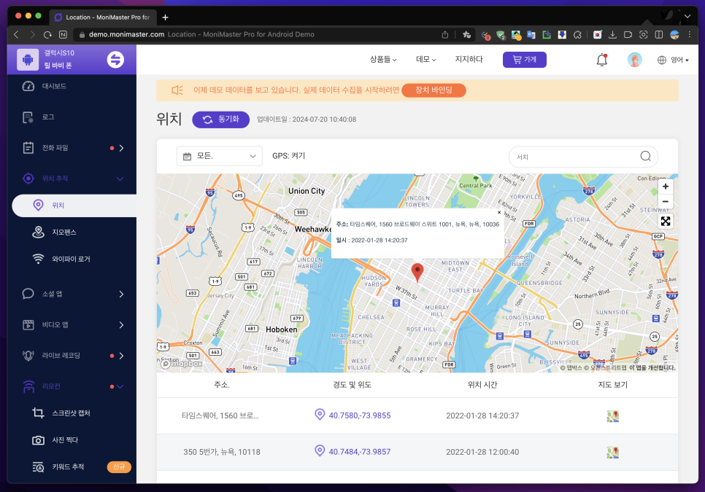This screenshot has height=492, width=705.
Task: Click the 위치 추적 target icon
Action: (x=28, y=179)
